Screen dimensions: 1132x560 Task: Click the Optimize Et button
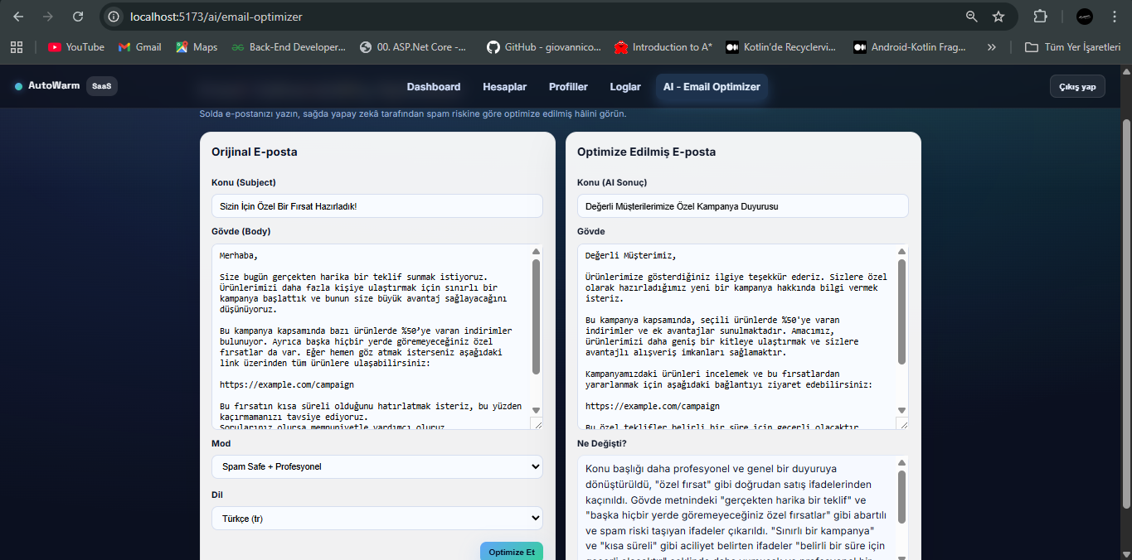pyautogui.click(x=512, y=550)
